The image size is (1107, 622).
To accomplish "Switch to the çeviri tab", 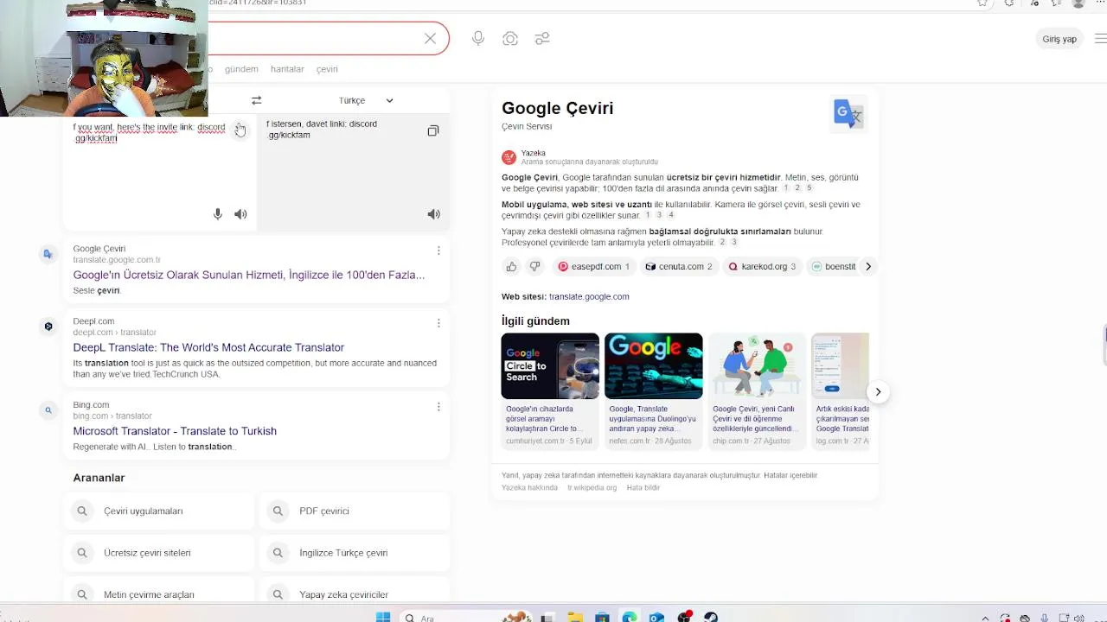I will click(x=327, y=69).
